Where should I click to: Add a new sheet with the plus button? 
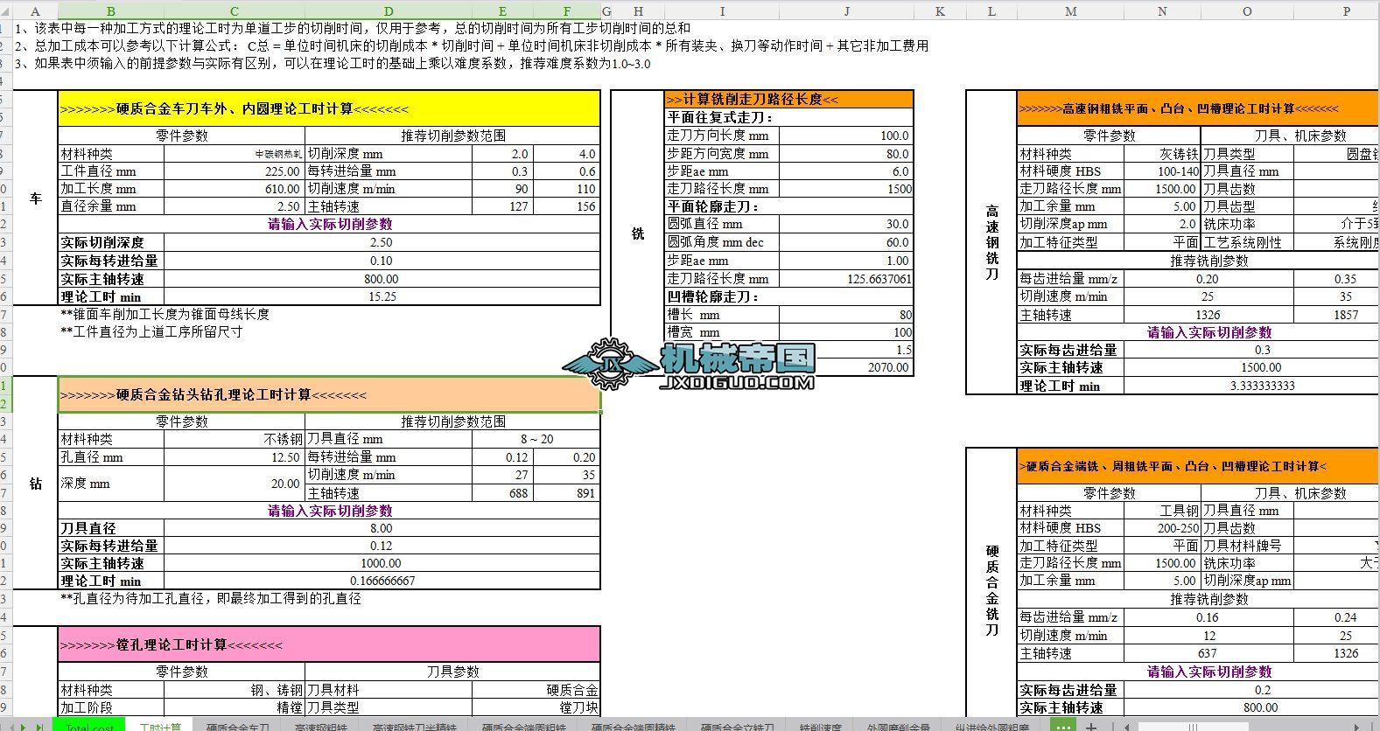tap(1091, 726)
